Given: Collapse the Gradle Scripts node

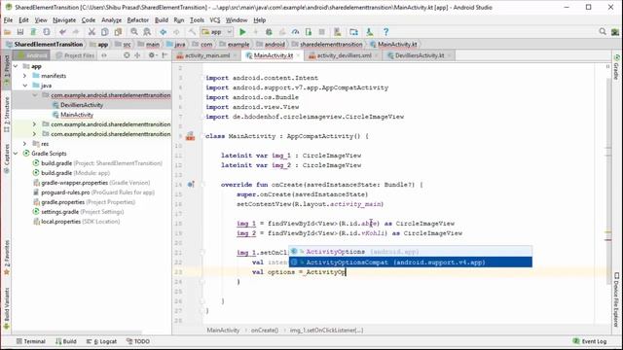Looking at the screenshot, I should [x=16, y=154].
